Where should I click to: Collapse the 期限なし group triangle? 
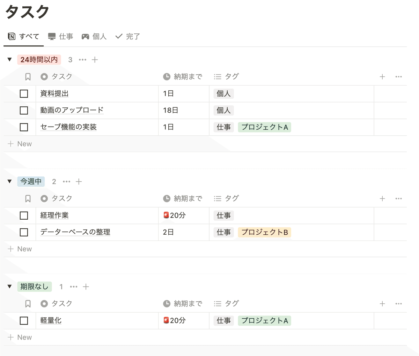(9, 286)
